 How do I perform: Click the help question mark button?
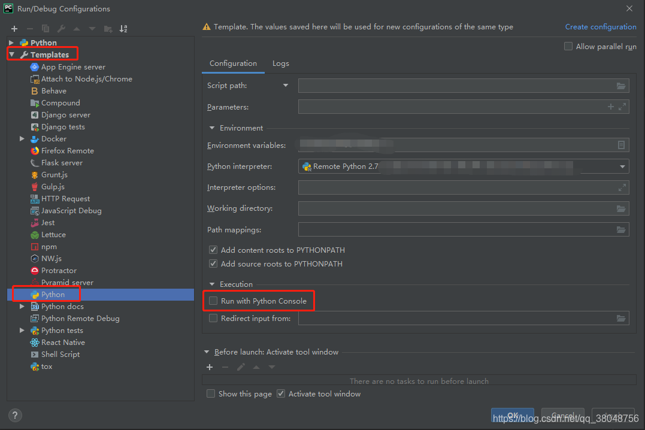point(15,415)
